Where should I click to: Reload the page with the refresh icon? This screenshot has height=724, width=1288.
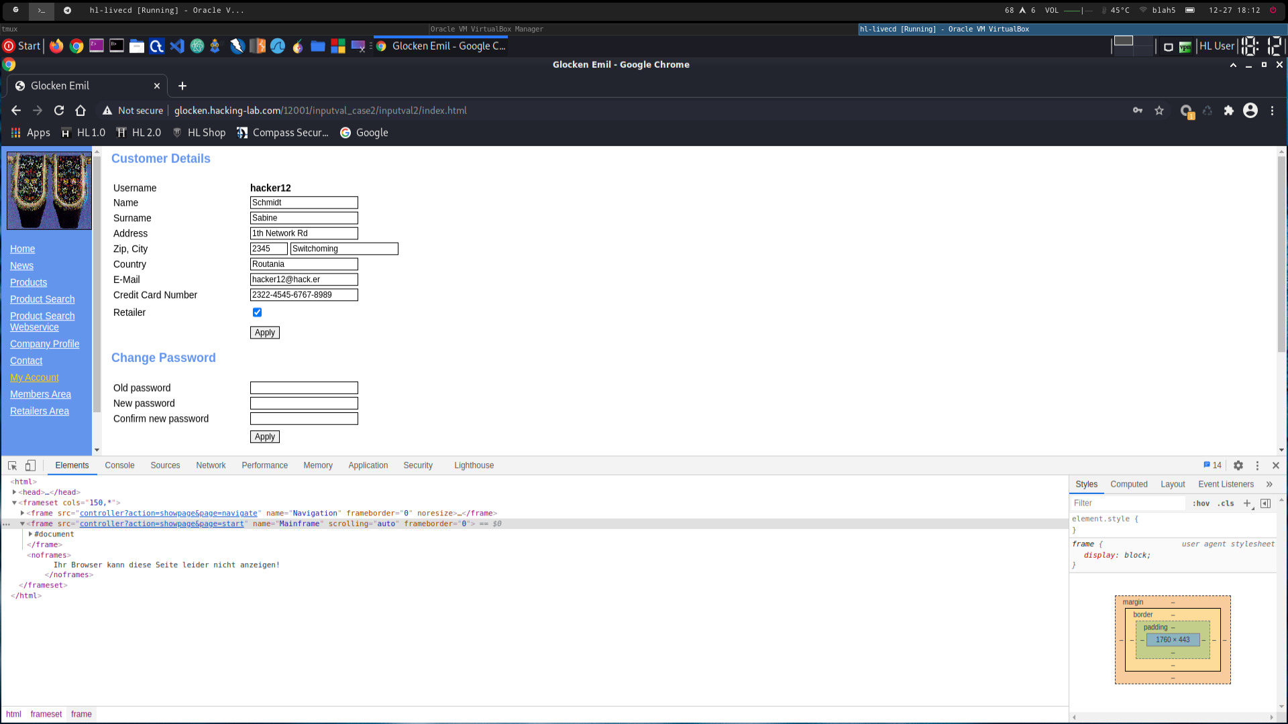pos(59,111)
